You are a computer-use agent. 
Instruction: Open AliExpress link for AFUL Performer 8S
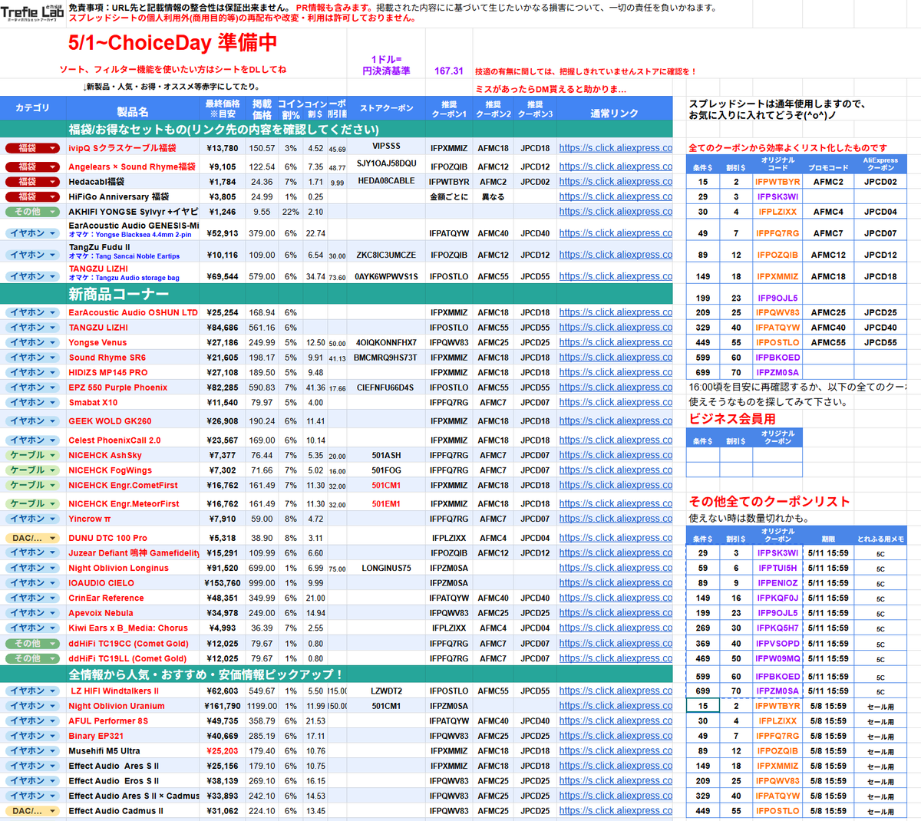click(616, 721)
